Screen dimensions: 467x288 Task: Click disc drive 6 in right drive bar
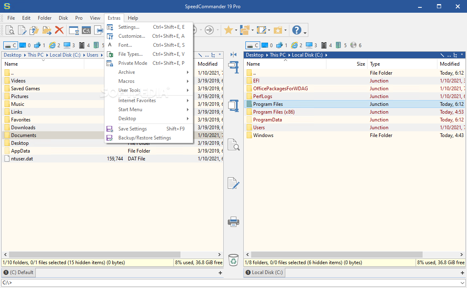pos(356,45)
